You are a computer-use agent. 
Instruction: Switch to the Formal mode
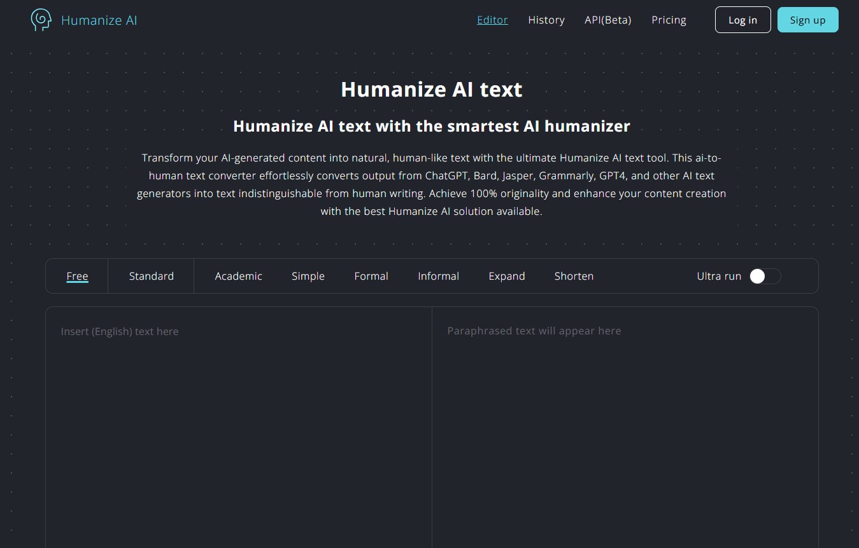[x=371, y=276]
